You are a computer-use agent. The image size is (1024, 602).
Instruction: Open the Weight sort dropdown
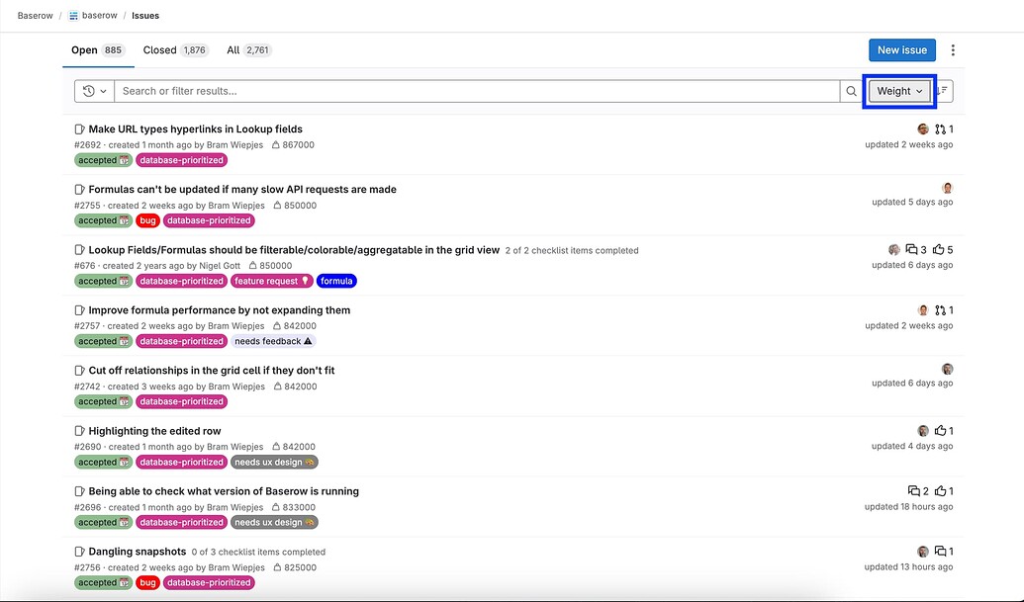point(899,91)
